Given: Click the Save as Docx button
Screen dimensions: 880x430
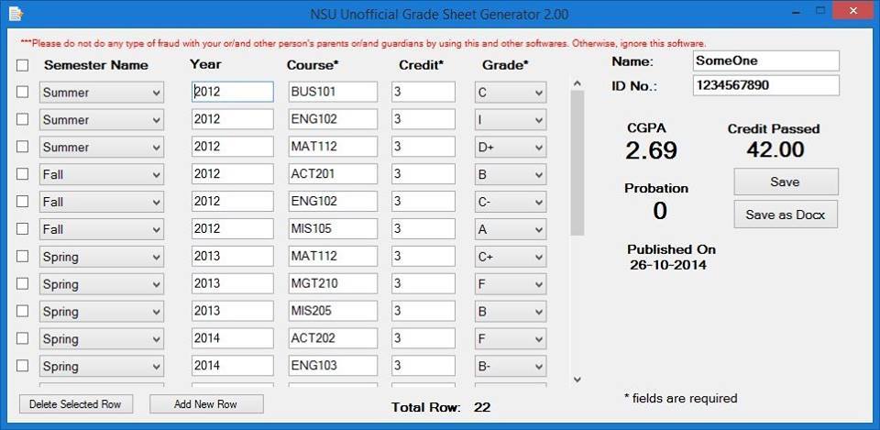Looking at the screenshot, I should click(x=786, y=215).
